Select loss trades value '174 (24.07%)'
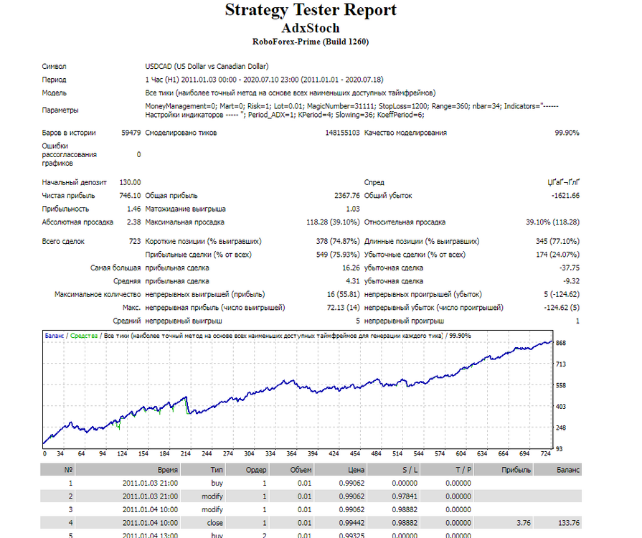 [557, 255]
